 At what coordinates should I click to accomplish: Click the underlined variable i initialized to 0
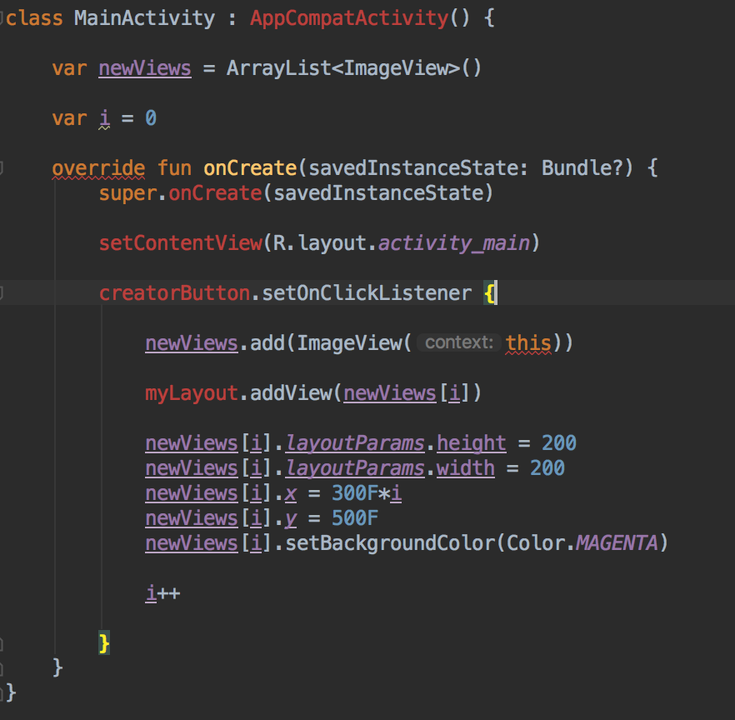click(x=105, y=117)
